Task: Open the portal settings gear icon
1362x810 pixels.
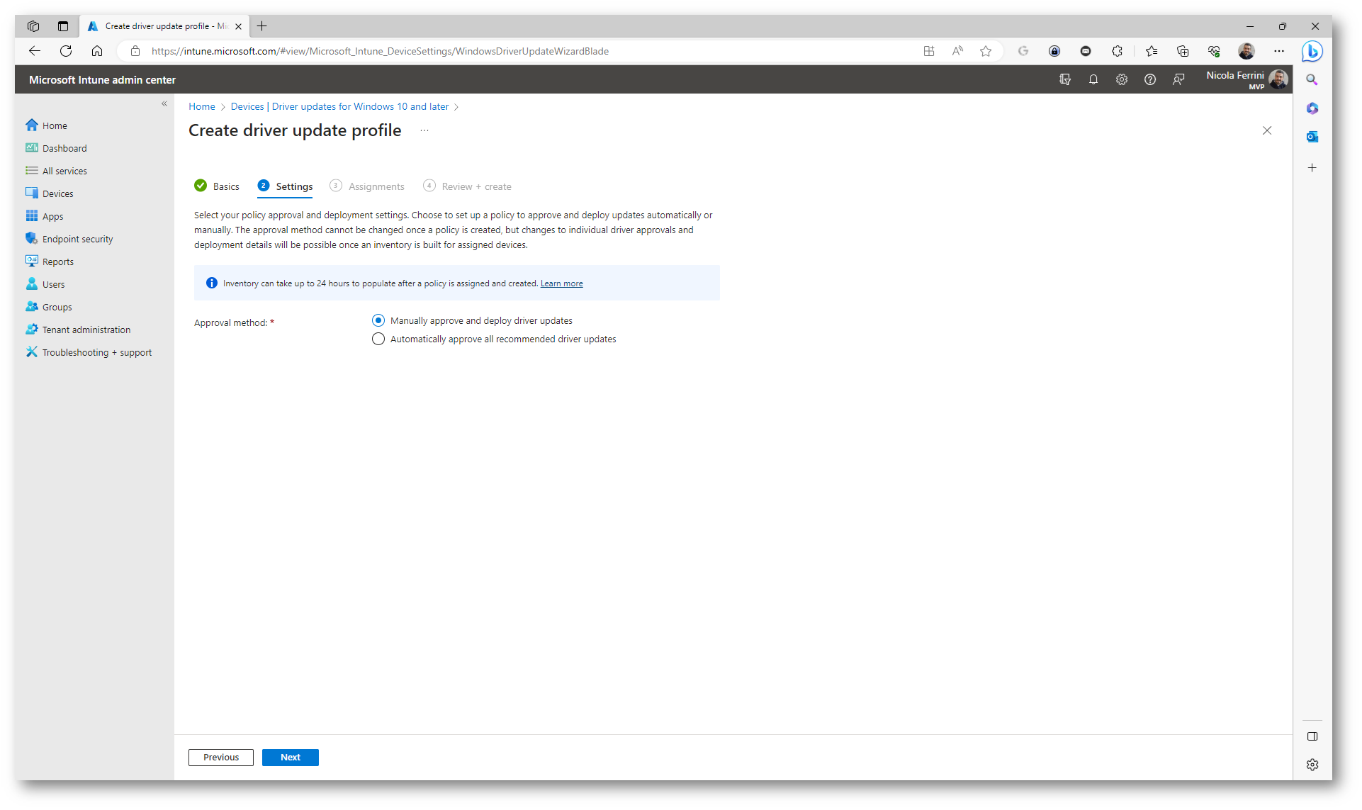Action: click(x=1122, y=79)
